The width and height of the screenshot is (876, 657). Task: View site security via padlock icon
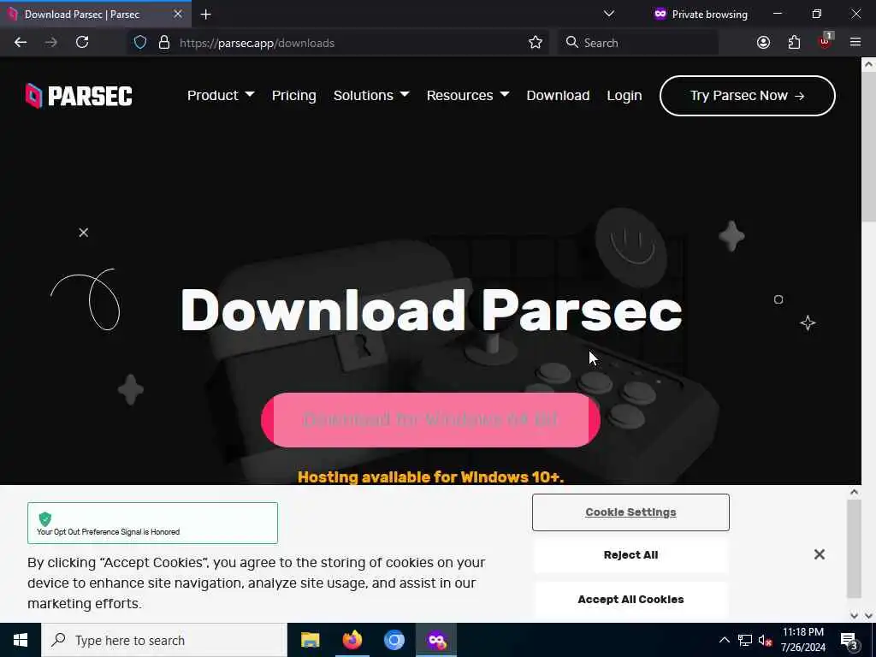point(163,43)
